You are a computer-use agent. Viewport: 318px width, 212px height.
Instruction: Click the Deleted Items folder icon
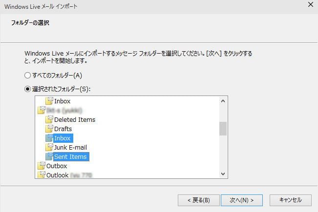click(49, 119)
